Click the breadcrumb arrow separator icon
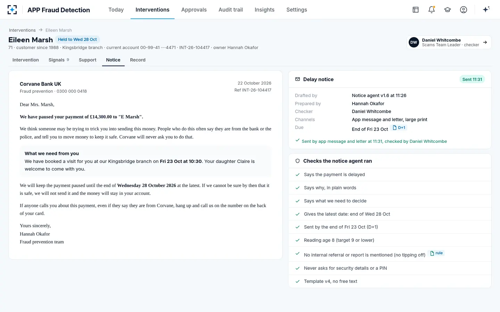This screenshot has height=312, width=500. pos(41,30)
